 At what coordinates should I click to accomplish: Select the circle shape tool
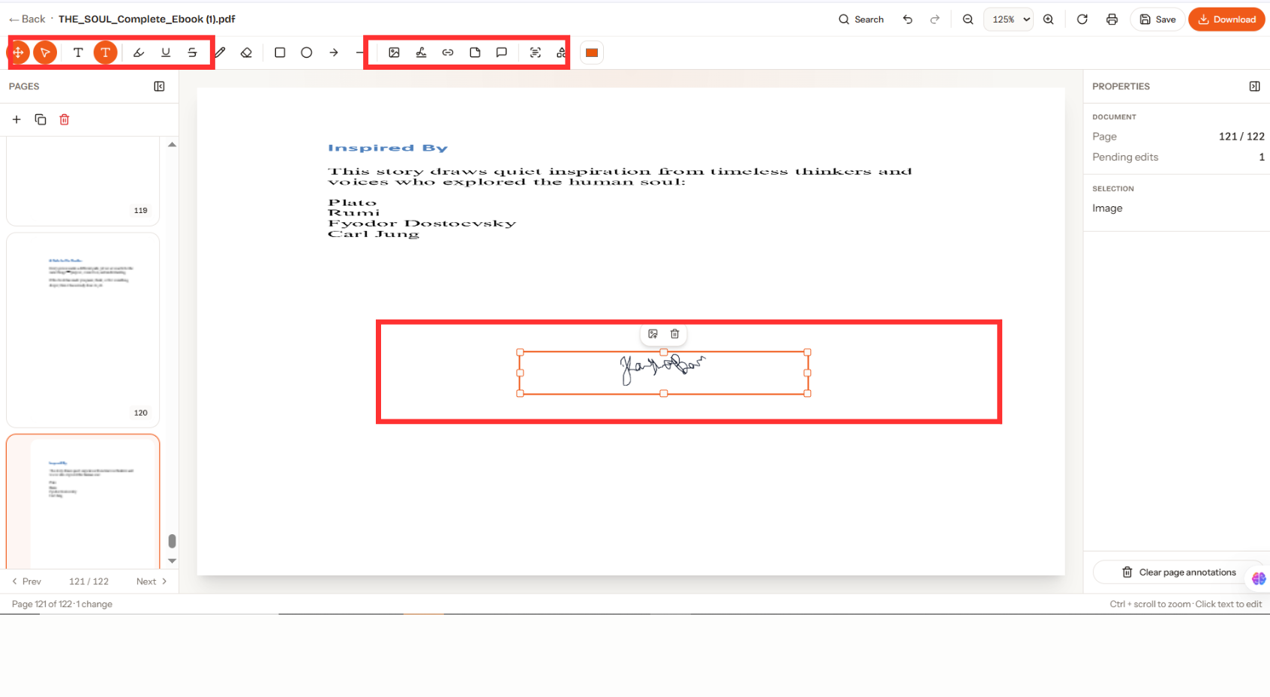307,53
